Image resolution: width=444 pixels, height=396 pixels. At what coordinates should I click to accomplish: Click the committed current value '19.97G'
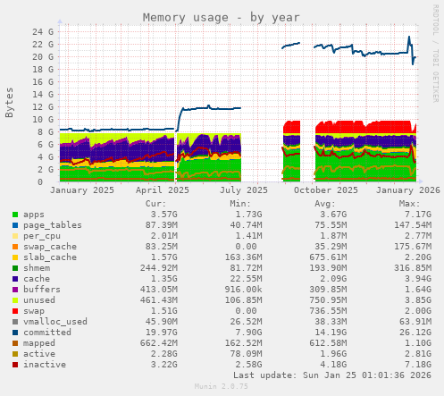(162, 333)
